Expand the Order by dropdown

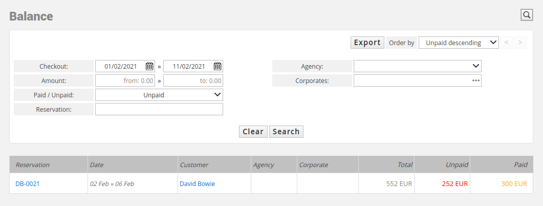[459, 43]
